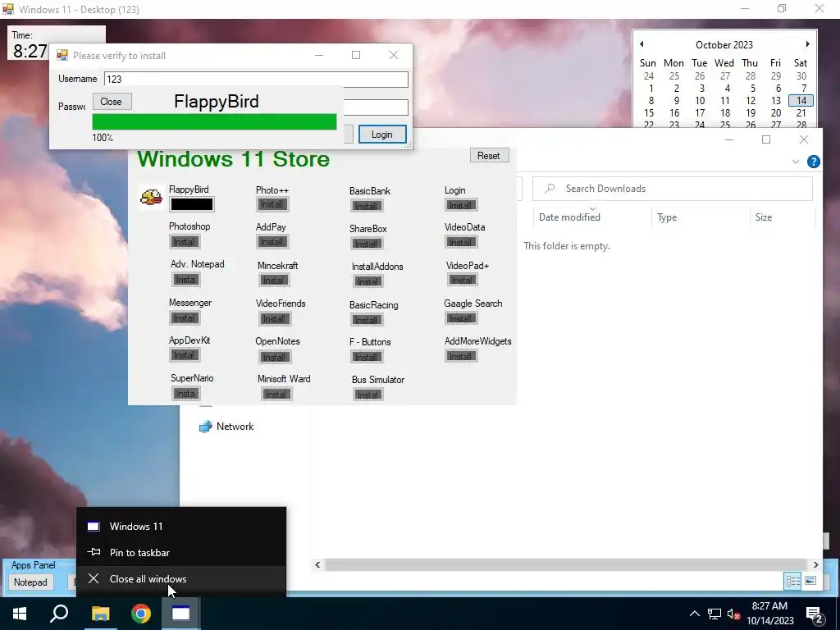Go to previous month in calendar
Viewport: 840px width, 630px height.
641,44
